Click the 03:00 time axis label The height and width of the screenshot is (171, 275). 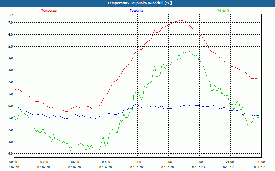[x=45, y=162]
